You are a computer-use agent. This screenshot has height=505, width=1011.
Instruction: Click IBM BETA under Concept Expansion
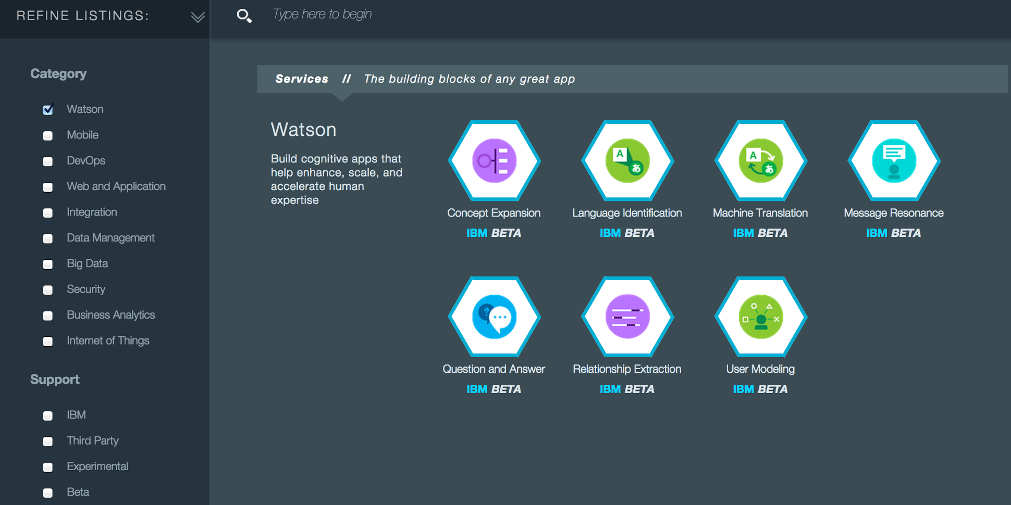pos(494,233)
